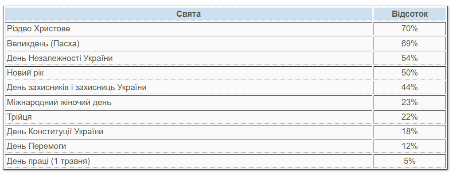Select the "Великдень (Пасха)" row label
The width and height of the screenshot is (452, 178).
(43, 43)
